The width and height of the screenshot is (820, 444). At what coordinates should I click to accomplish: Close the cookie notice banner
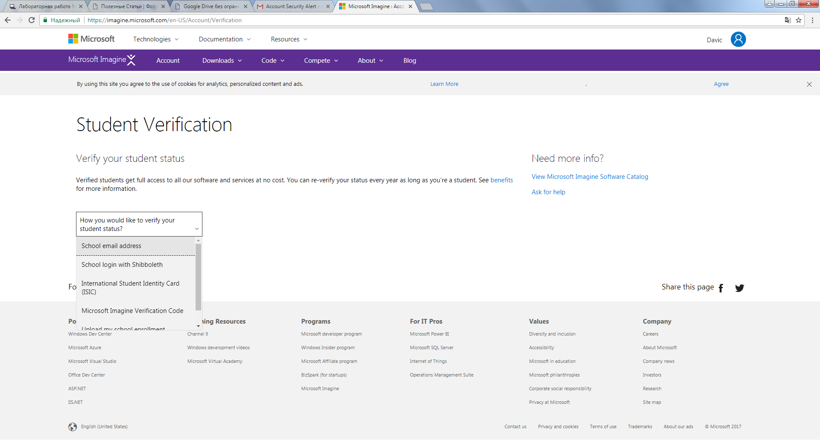(809, 84)
